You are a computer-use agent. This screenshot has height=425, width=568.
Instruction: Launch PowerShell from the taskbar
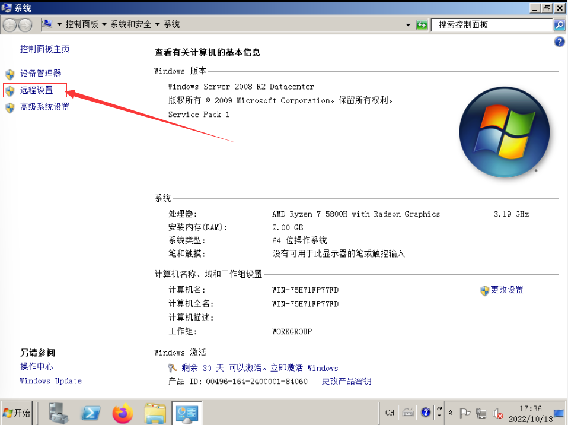[x=91, y=413]
